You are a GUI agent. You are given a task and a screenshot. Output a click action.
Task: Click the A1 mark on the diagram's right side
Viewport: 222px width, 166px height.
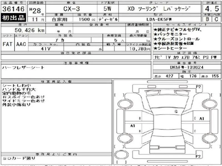pos(202,119)
